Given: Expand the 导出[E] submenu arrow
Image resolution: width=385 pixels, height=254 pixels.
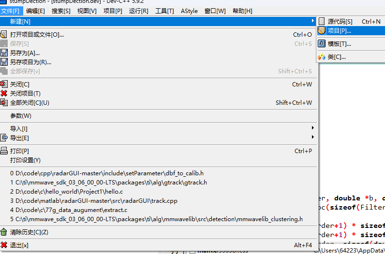Looking at the screenshot, I should click(x=312, y=137).
